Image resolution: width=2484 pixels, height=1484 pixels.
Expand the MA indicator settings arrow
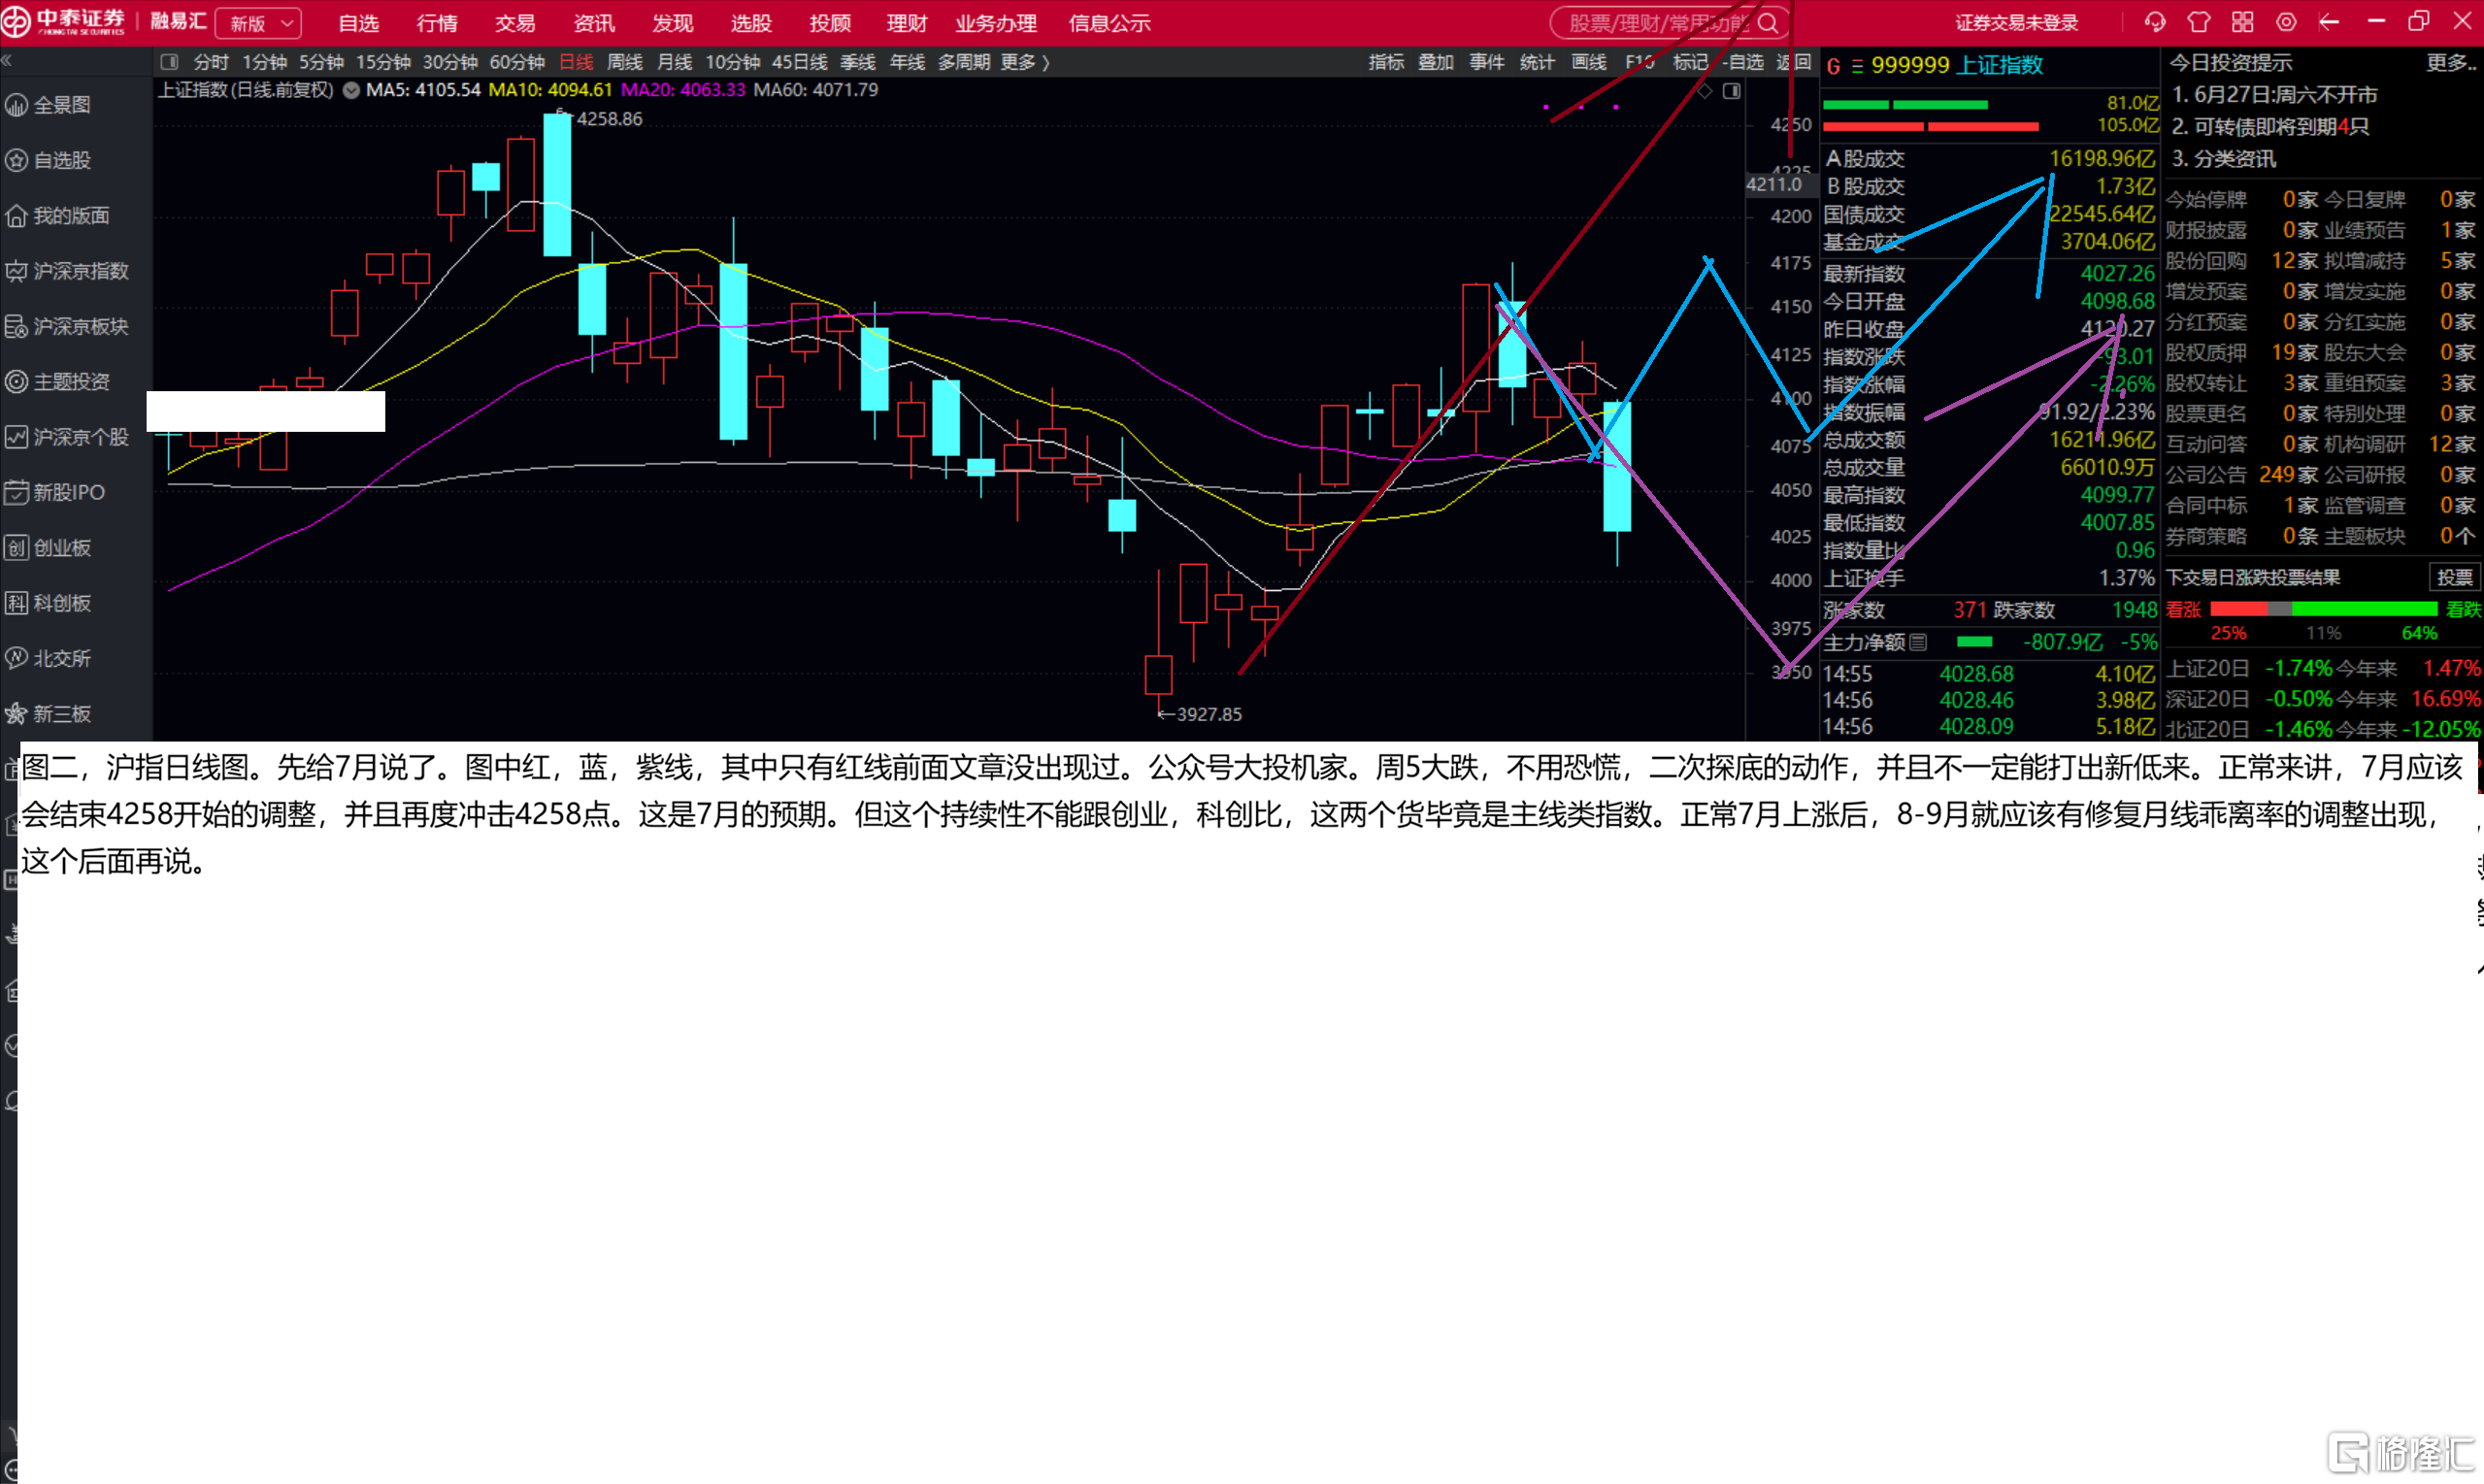[351, 90]
